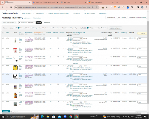Click the black Search button
Image resolution: width=149 pixels, height=119 pixels.
(39, 23)
